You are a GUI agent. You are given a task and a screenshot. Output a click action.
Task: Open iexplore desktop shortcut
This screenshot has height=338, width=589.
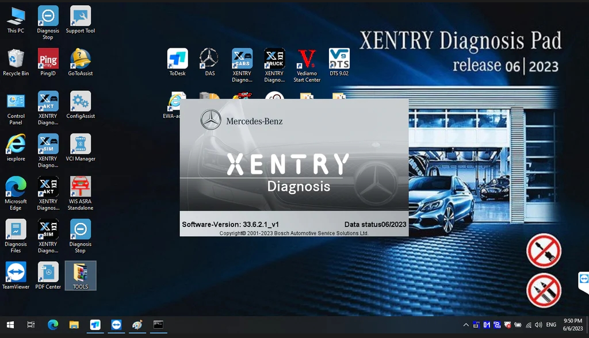coord(16,148)
